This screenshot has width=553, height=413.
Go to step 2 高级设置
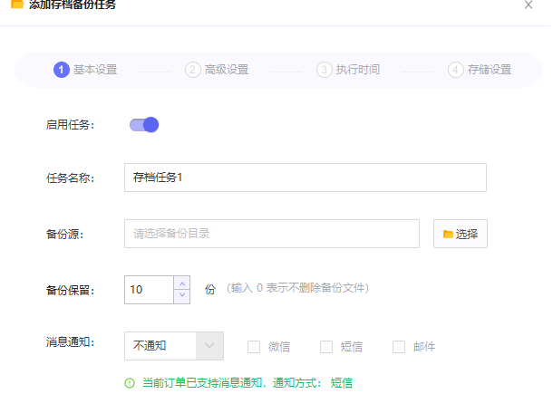(217, 70)
